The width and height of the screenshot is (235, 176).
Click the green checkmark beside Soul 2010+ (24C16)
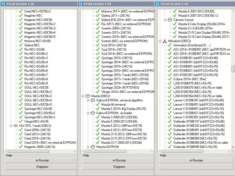coord(98,45)
